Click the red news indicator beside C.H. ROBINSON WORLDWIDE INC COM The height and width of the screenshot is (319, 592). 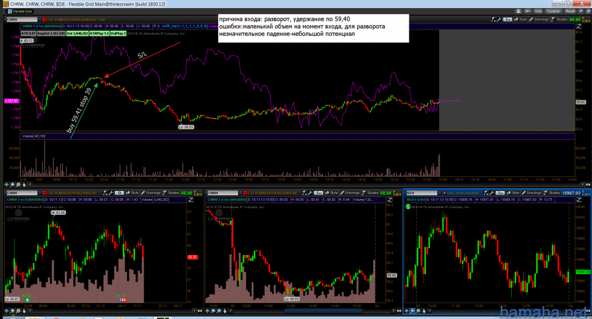click(x=44, y=20)
